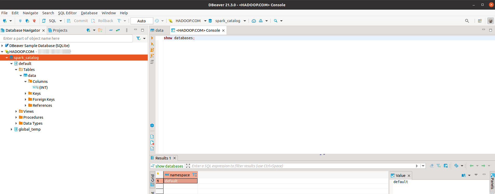This screenshot has height=194, width=495.
Task: Click the Rollback button
Action: (102, 21)
